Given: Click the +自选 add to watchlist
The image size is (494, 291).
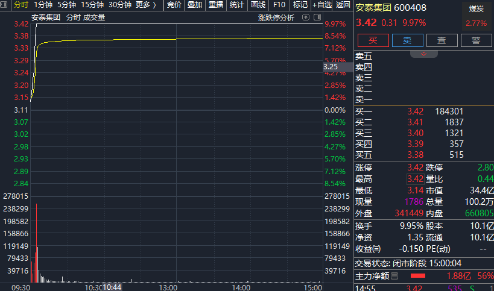Looking at the screenshot, I should point(321,5).
